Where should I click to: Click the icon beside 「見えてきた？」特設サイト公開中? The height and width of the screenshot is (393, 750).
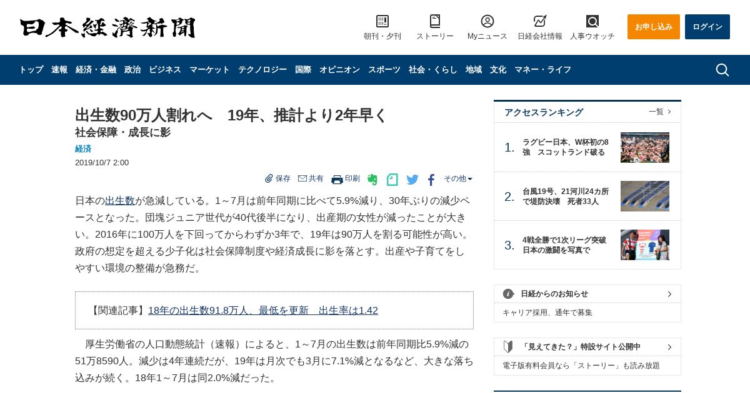[x=508, y=347]
